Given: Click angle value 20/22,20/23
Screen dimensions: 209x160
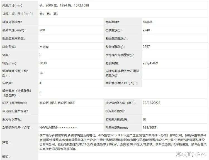Looking at the screenshot, I should click(x=151, y=103).
